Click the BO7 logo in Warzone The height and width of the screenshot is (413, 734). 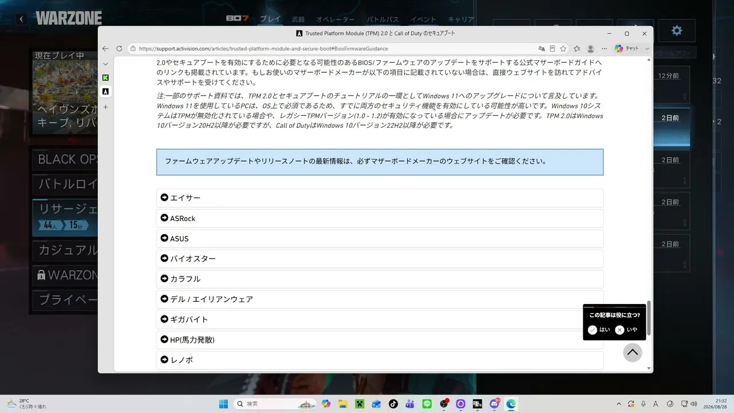click(237, 19)
